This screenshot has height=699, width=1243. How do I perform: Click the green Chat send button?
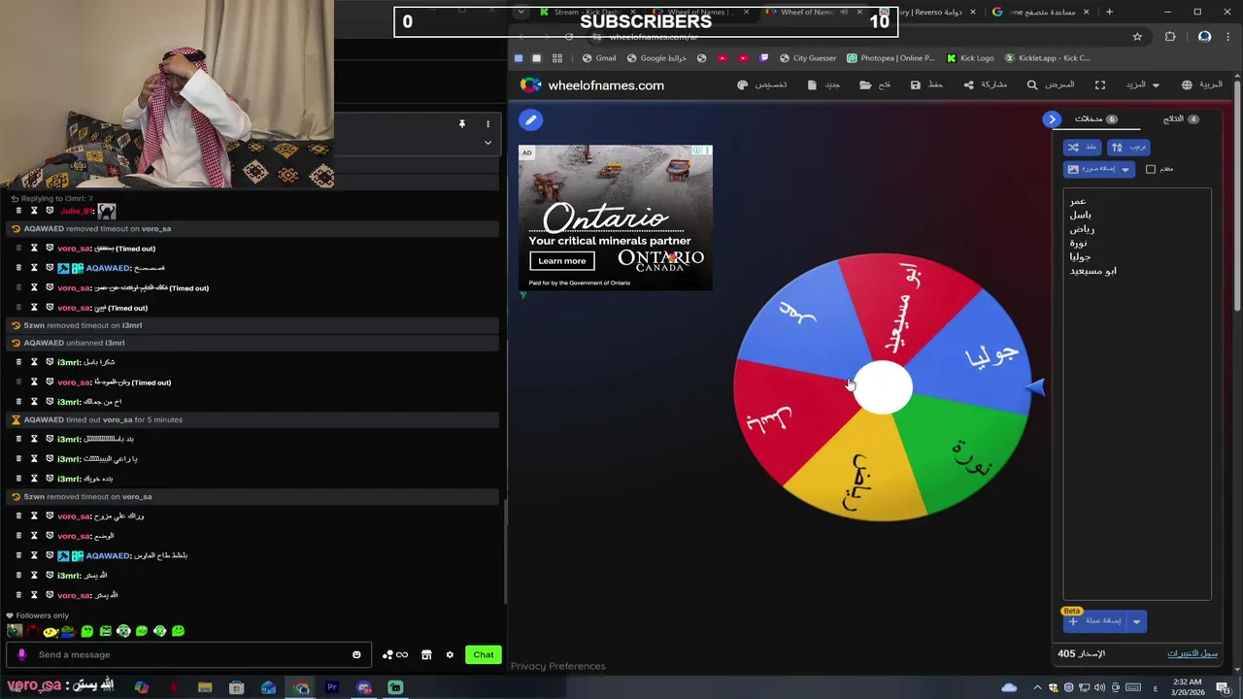(484, 654)
